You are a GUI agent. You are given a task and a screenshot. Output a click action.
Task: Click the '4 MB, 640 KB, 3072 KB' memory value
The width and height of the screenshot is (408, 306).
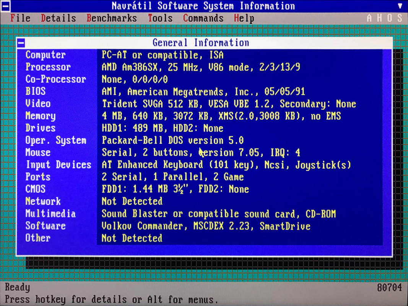pyautogui.click(x=221, y=116)
